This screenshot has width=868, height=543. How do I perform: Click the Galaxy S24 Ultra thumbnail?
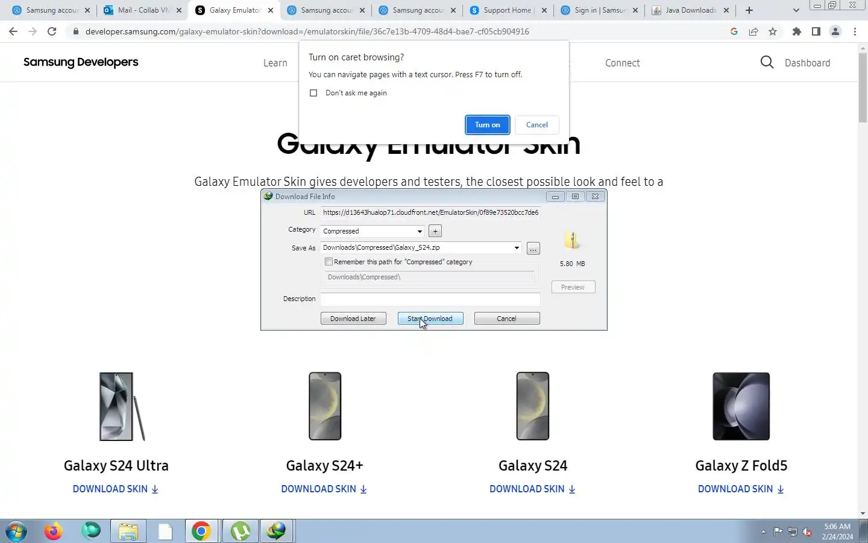point(122,406)
